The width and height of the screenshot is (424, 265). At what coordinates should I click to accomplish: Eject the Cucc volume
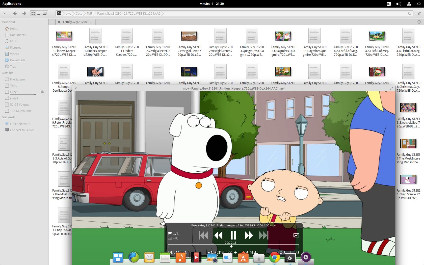[x=42, y=92]
